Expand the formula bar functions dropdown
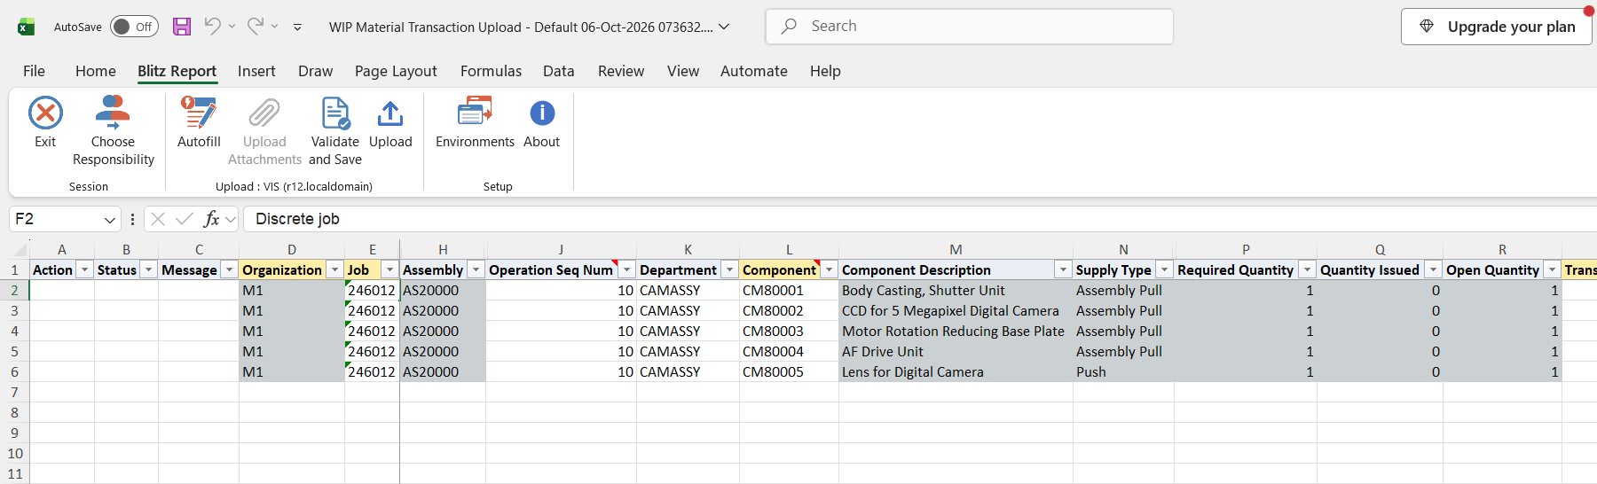The height and width of the screenshot is (484, 1597). tap(231, 219)
